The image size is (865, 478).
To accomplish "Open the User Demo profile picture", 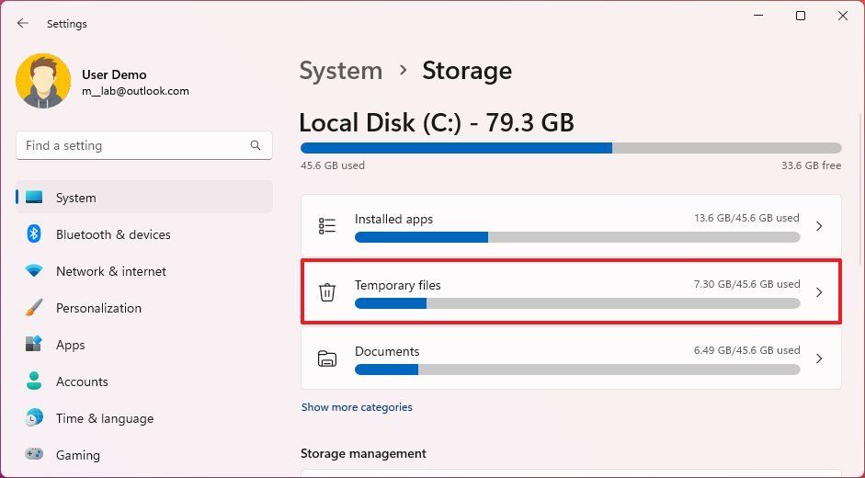I will tap(43, 81).
